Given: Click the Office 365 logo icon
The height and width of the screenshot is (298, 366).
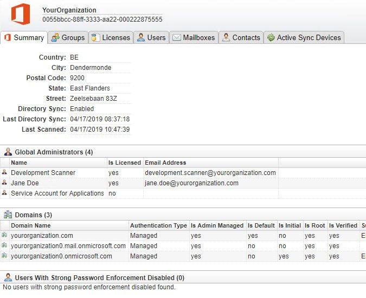Looking at the screenshot, I should 21,14.
